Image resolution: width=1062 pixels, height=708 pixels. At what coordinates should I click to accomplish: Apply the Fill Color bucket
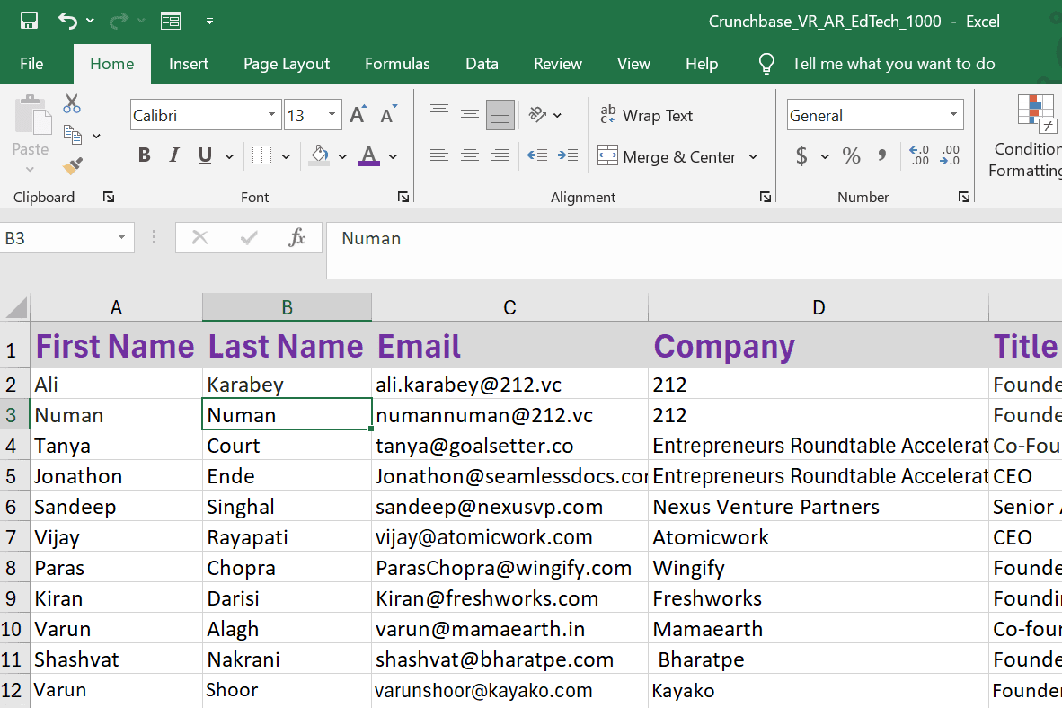pyautogui.click(x=320, y=155)
